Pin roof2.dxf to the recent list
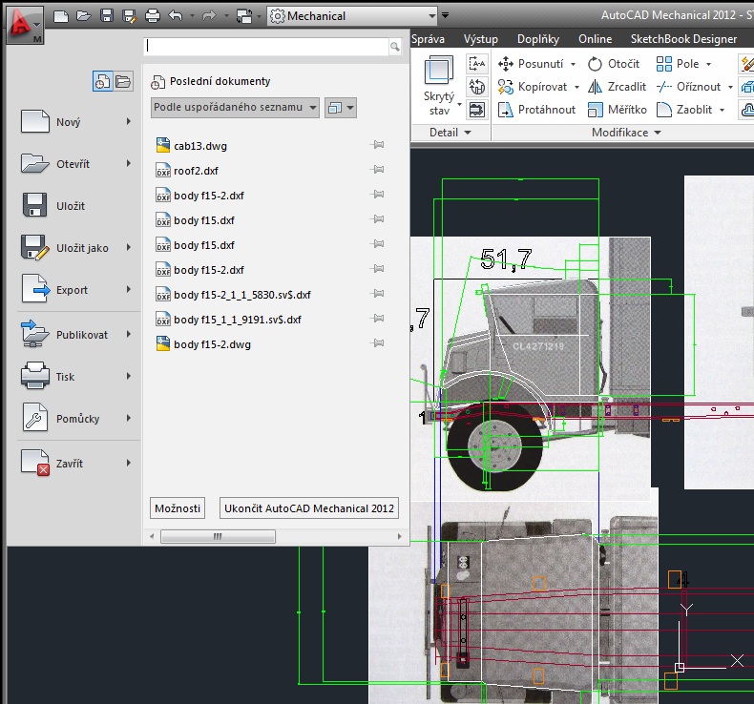Screen dimensions: 754x704 (377, 171)
